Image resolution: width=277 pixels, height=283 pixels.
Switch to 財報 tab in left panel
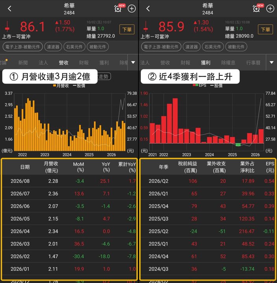pyautogui.click(x=84, y=62)
